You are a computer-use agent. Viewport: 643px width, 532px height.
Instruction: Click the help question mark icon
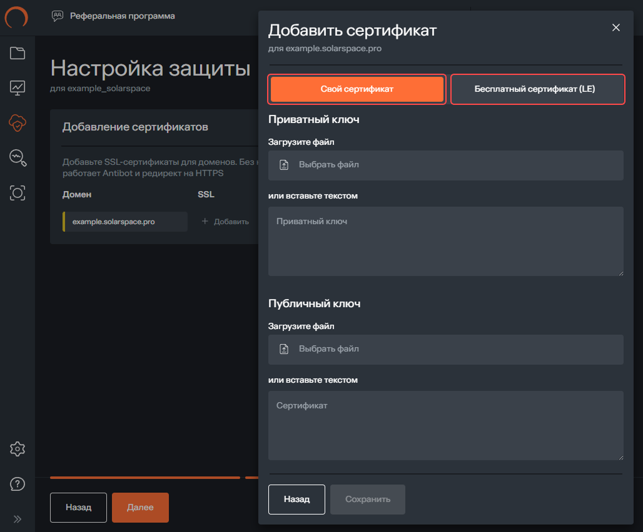pos(18,483)
